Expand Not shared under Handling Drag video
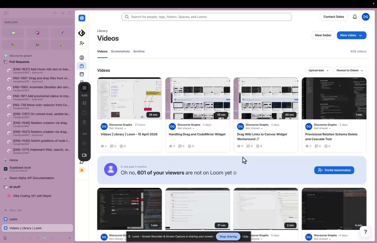Screen dimensions: 377x243 click(x=186, y=128)
